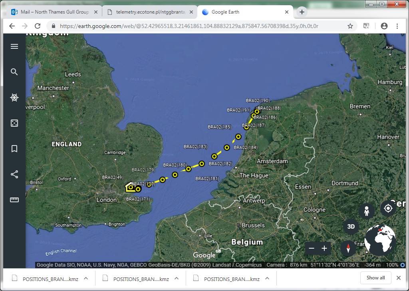The image size is (409, 291).
Task: Click the BRA02(179) position label
Action: [x=143, y=170]
